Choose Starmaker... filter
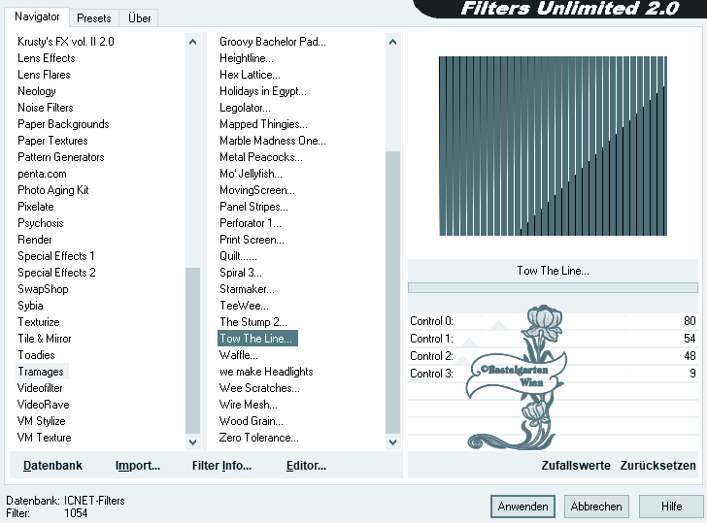 pyautogui.click(x=247, y=289)
